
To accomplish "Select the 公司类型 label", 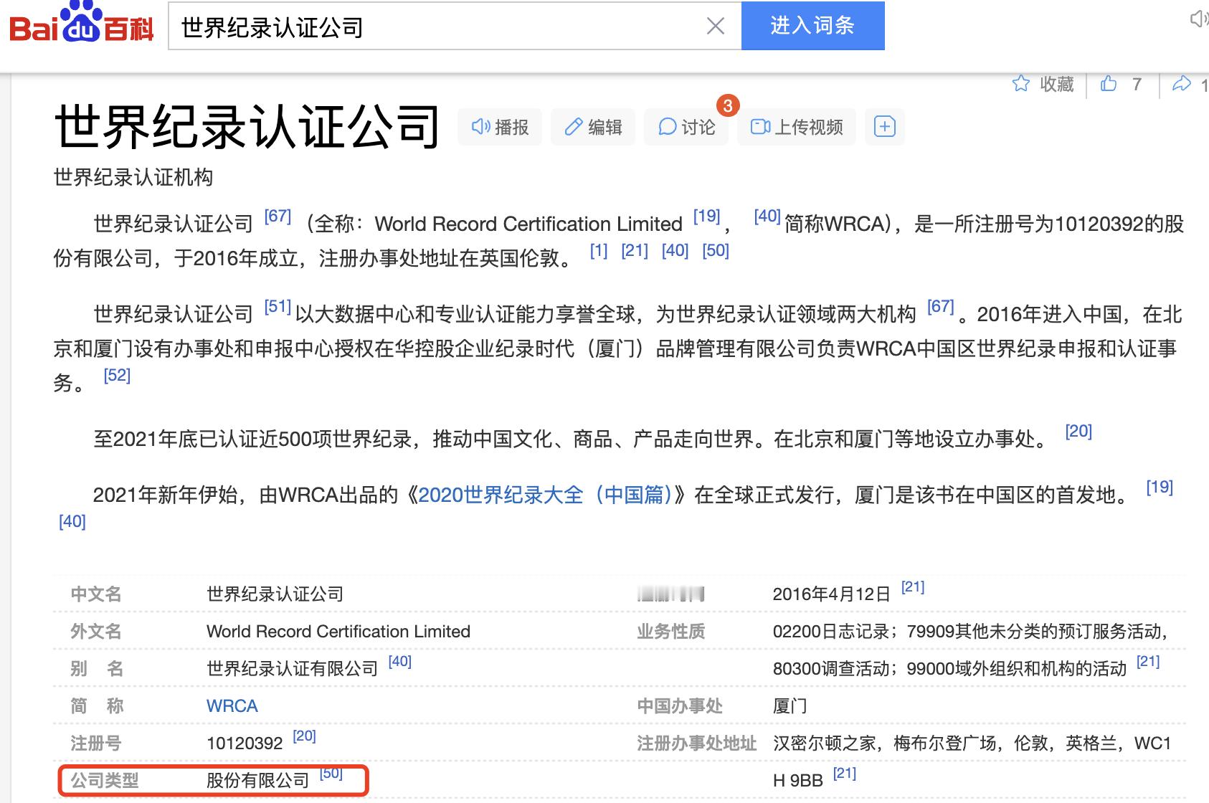I will pyautogui.click(x=105, y=780).
